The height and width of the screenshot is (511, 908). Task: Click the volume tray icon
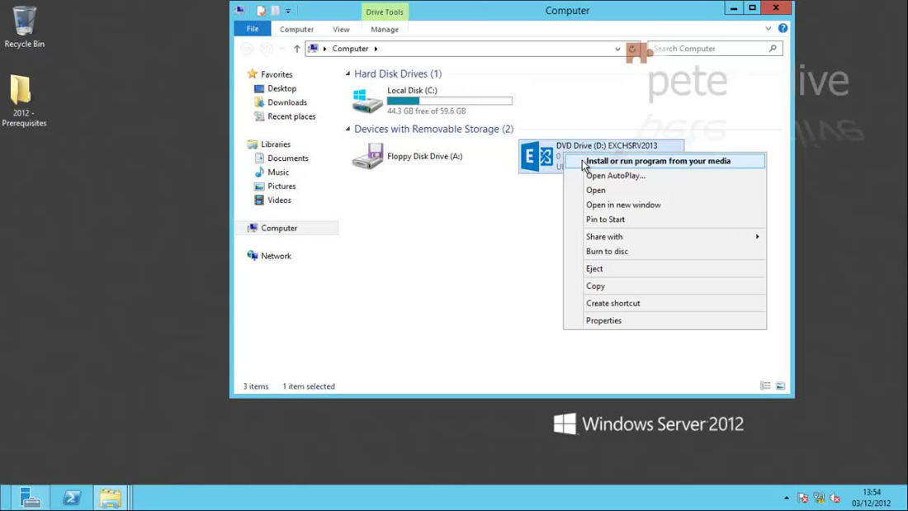pyautogui.click(x=835, y=499)
